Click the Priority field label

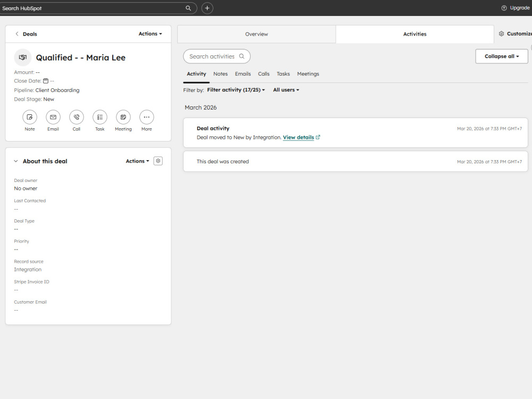pos(21,241)
